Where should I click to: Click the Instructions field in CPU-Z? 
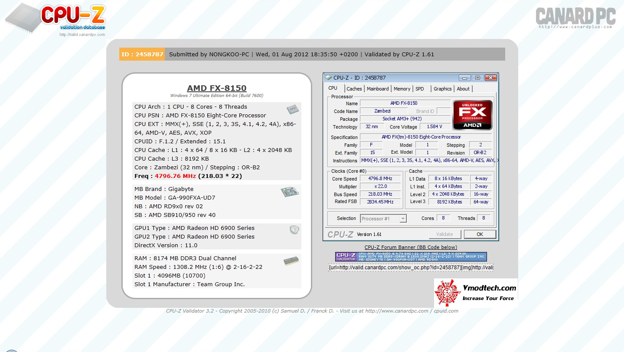[x=429, y=161]
